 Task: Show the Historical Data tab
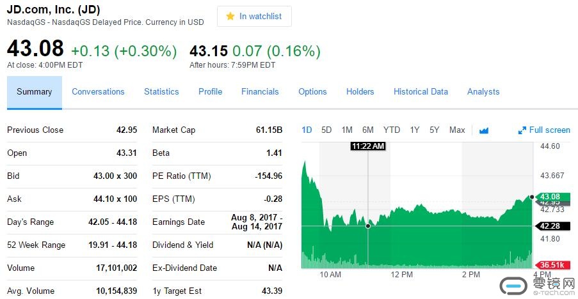coord(421,92)
